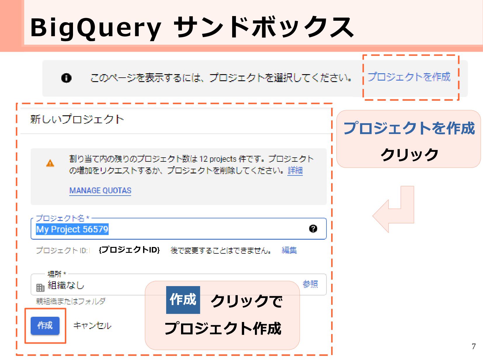Click the 'キャンセル' button
The width and height of the screenshot is (483, 362).
coord(92,326)
